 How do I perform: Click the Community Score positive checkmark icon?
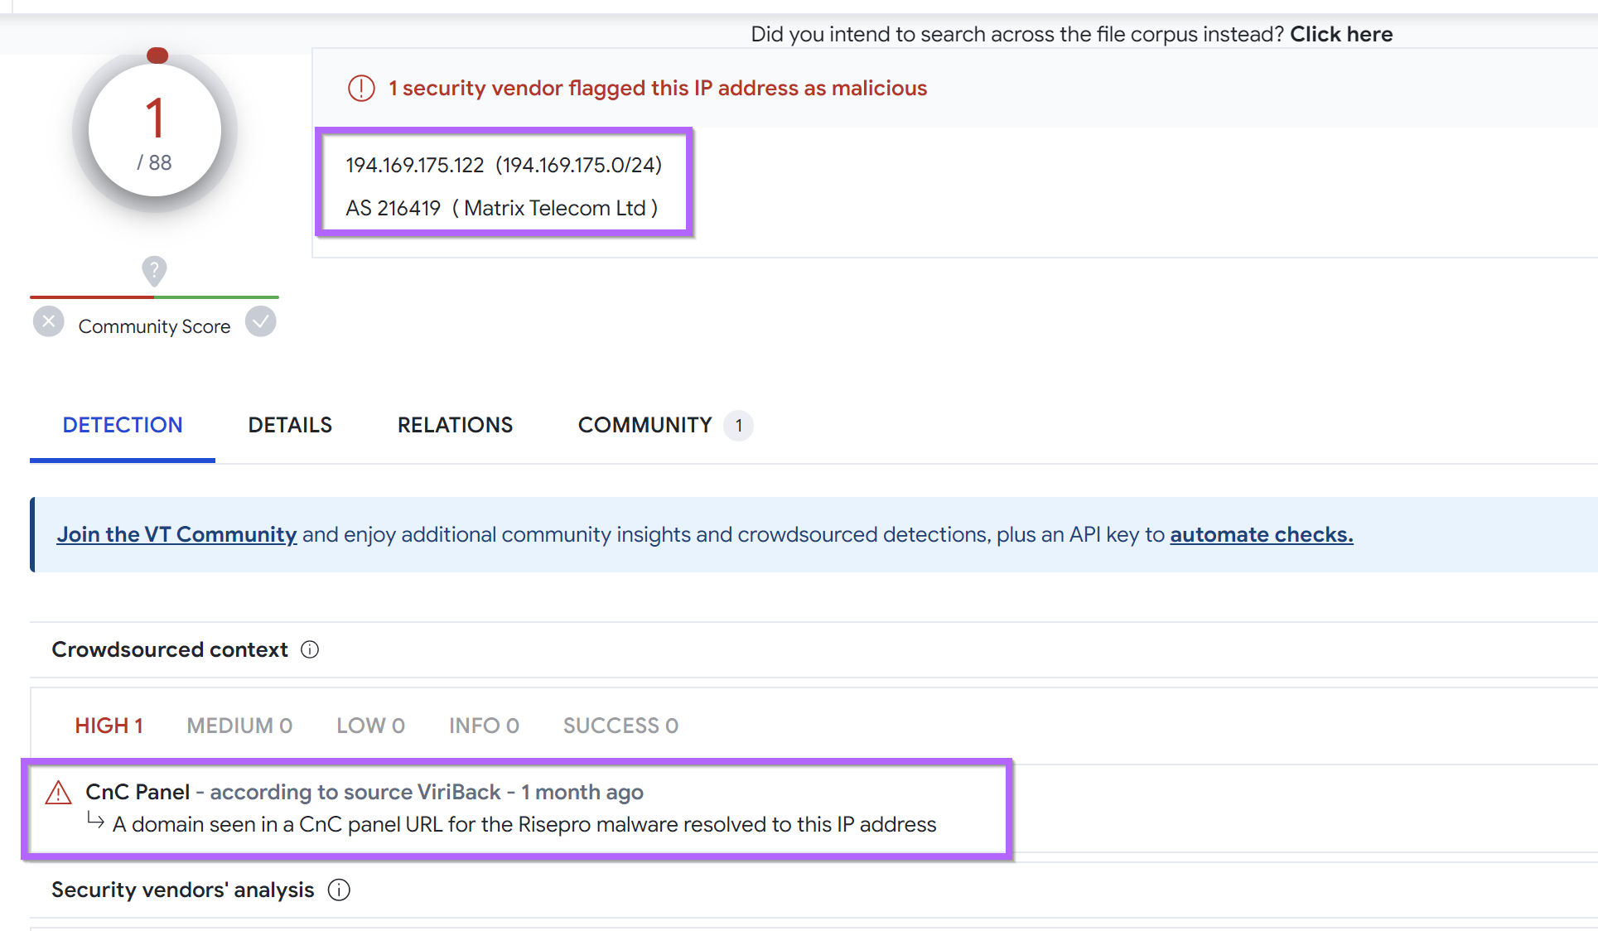(x=260, y=322)
